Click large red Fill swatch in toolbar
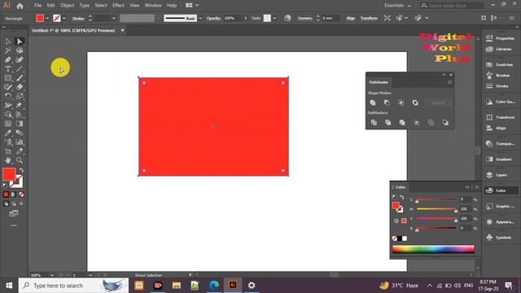 tap(9, 174)
